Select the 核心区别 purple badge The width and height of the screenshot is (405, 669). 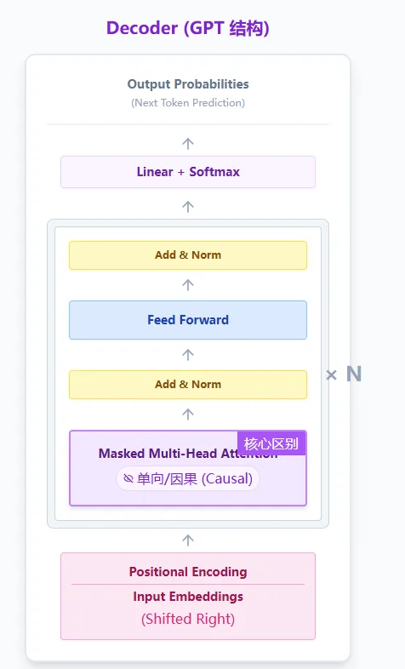click(271, 443)
